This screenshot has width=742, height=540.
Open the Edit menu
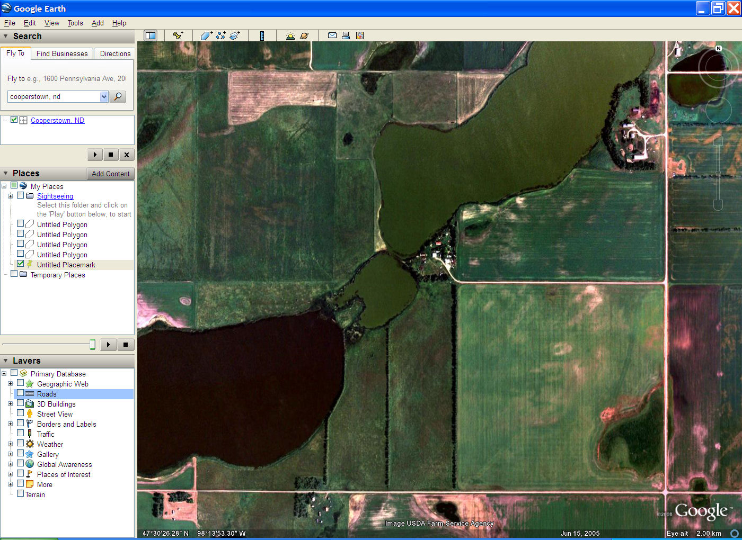point(30,23)
